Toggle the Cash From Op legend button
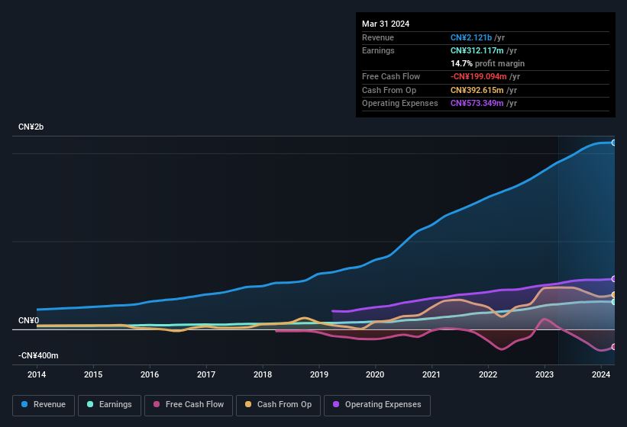Image resolution: width=627 pixels, height=427 pixels. coord(278,405)
